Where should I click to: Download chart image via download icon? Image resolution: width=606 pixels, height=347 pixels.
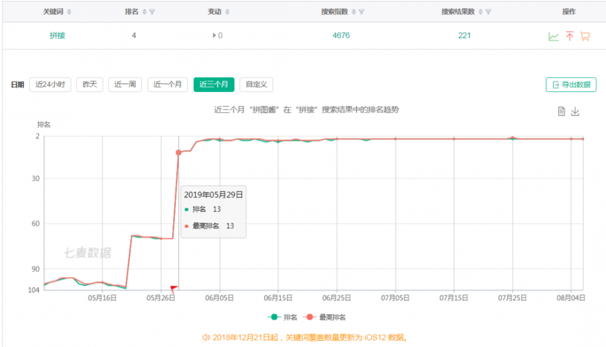point(576,111)
